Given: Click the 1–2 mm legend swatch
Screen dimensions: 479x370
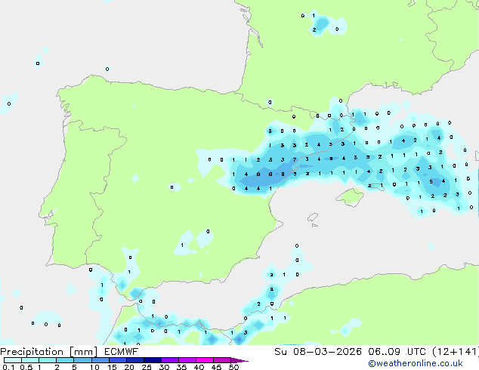Looking at the screenshot, I should [48, 360].
